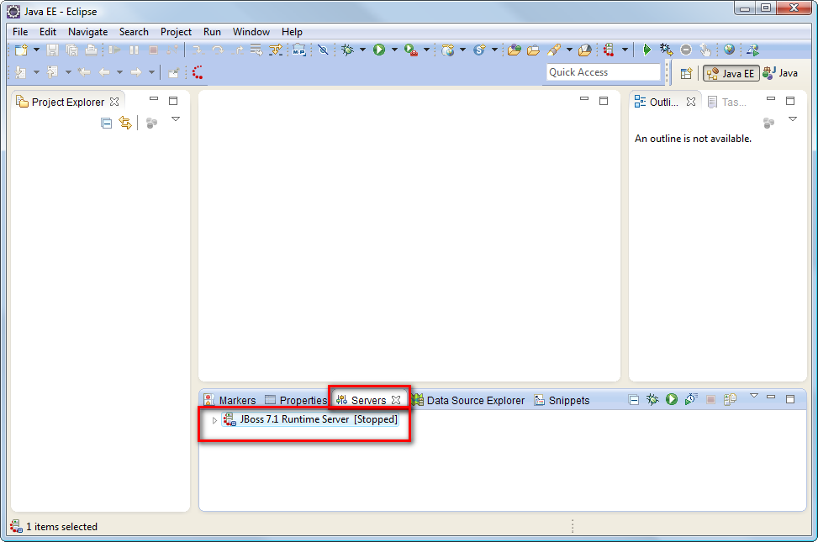818x542 pixels.
Task: Click the Search flashlight icon
Action: pos(554,50)
